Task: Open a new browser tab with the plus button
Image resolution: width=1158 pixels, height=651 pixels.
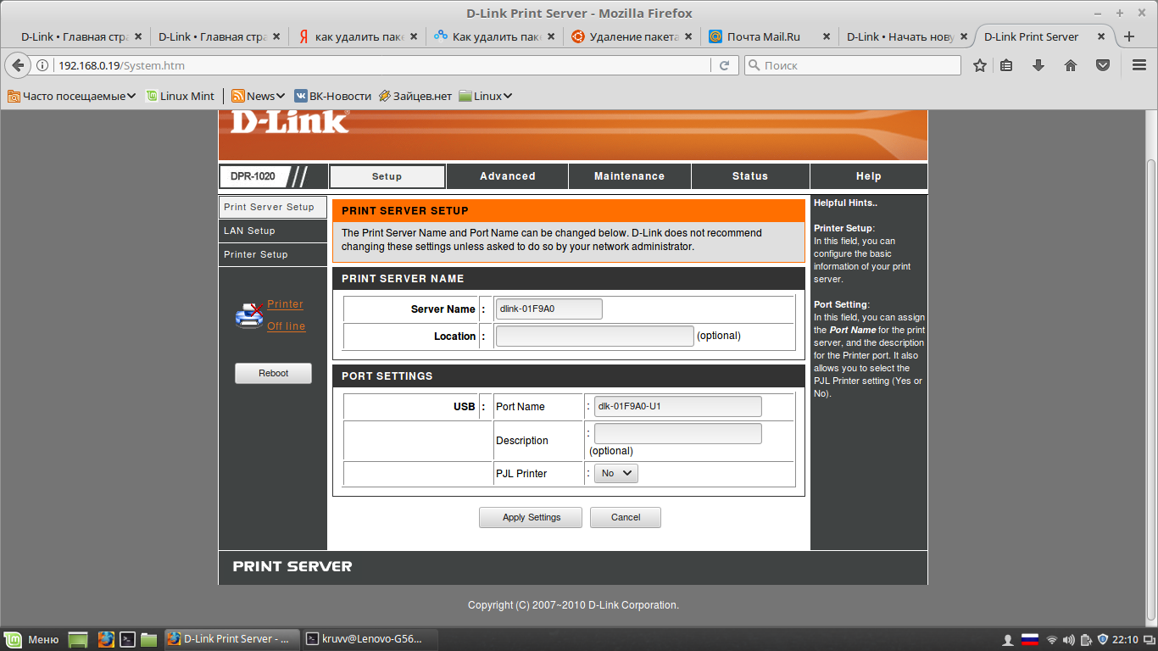Action: coord(1128,36)
